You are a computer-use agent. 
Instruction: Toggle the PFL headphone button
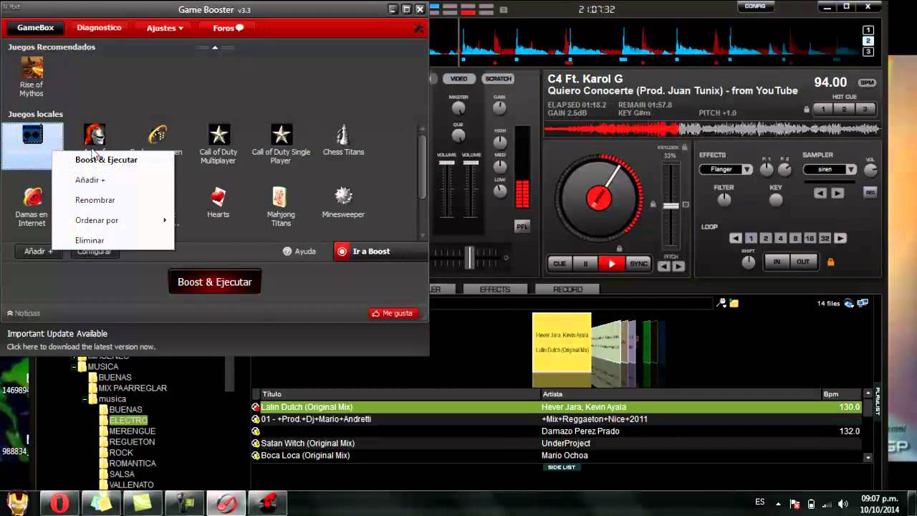(522, 226)
